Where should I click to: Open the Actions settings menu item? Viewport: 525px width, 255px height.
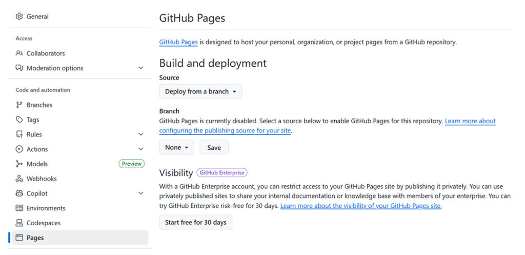(37, 149)
